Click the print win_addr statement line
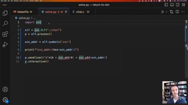The width and height of the screenshot is (188, 105). pyautogui.click(x=52, y=50)
